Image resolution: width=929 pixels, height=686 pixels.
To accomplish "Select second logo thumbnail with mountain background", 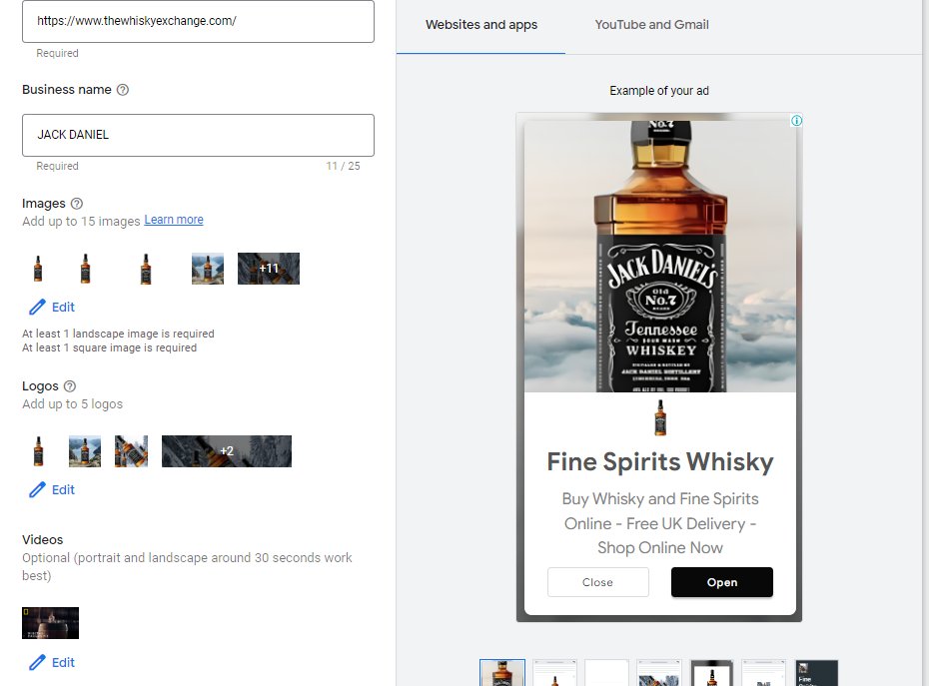I will [x=85, y=451].
